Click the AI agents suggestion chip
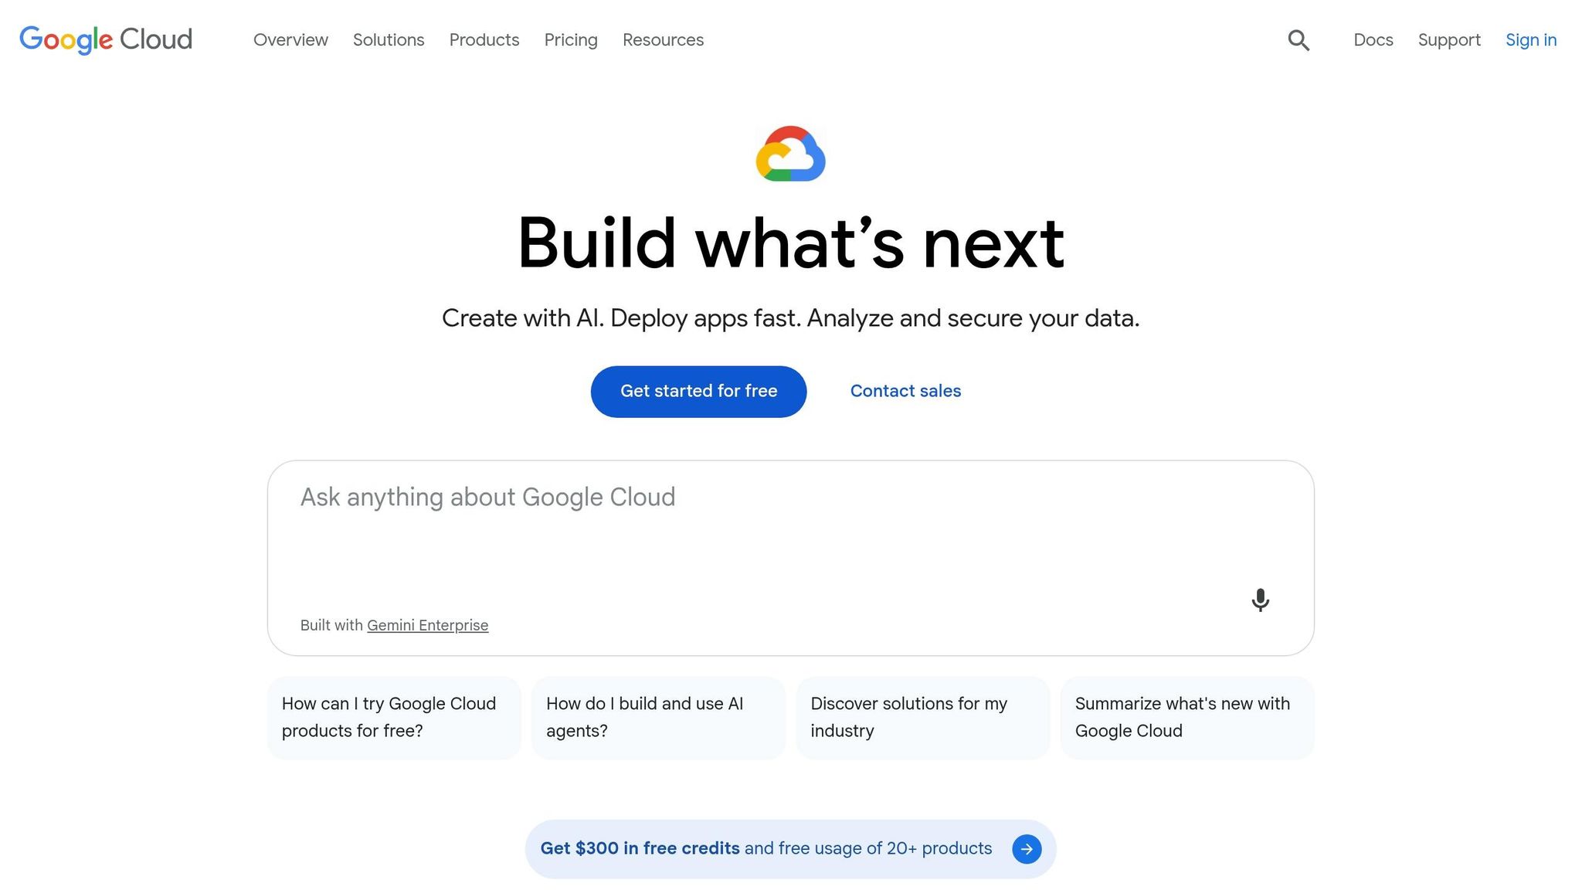This screenshot has height=890, width=1582. point(658,717)
